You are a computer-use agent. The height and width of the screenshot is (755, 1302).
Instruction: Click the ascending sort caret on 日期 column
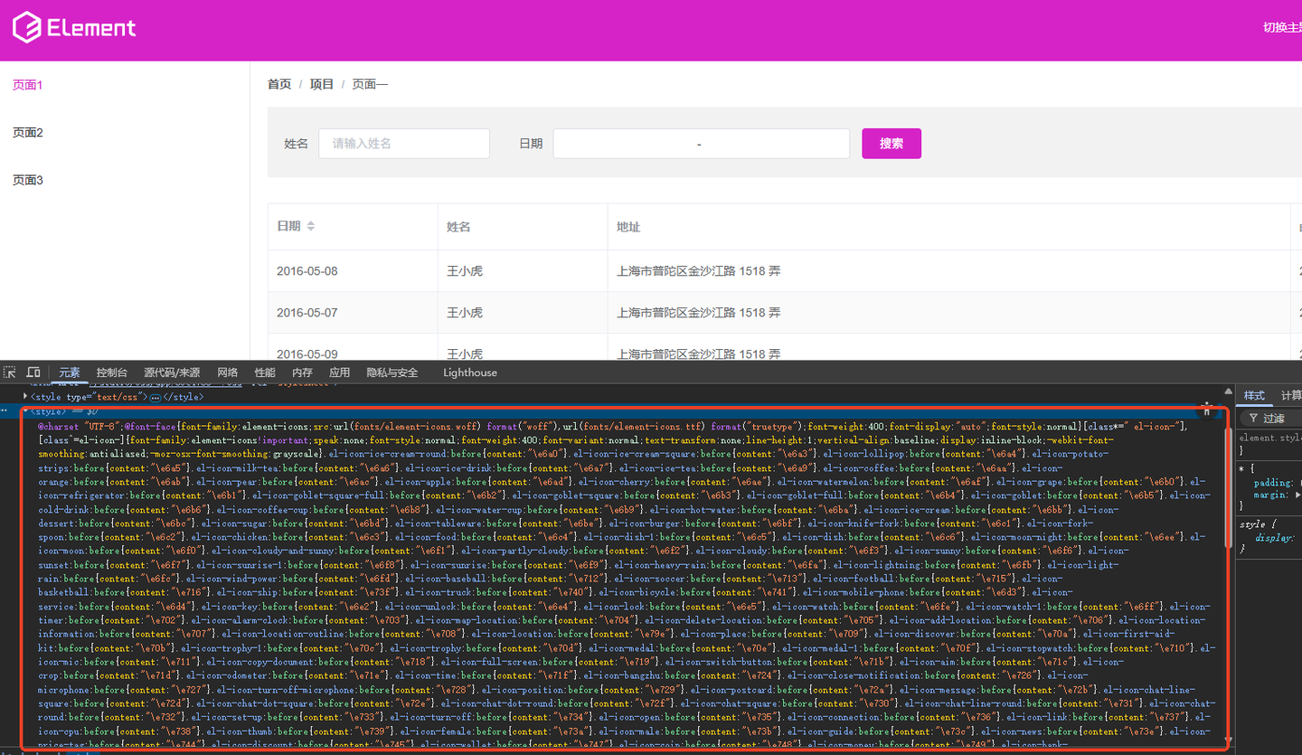click(310, 223)
